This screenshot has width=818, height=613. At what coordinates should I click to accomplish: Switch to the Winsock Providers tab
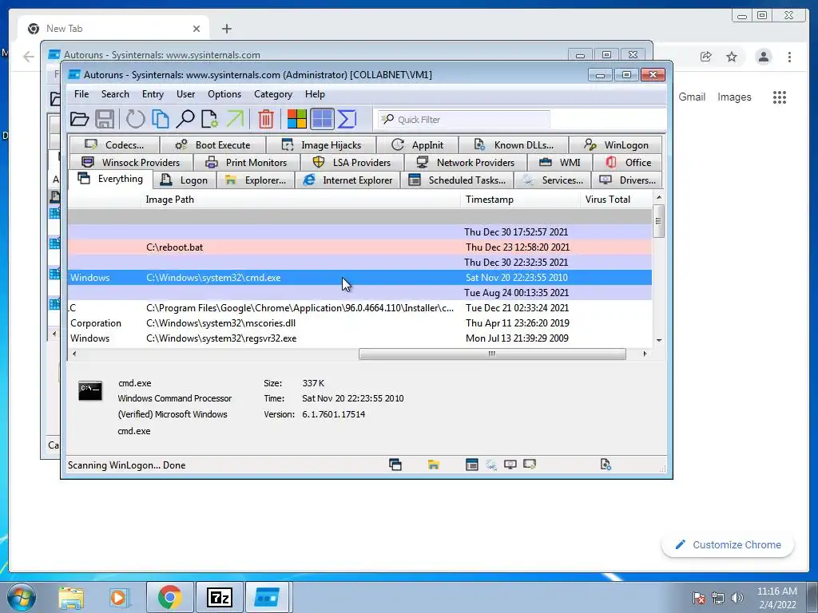(x=131, y=163)
